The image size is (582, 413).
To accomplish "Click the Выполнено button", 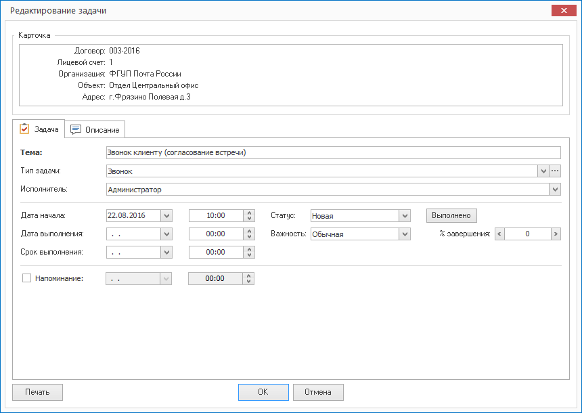I will point(451,215).
